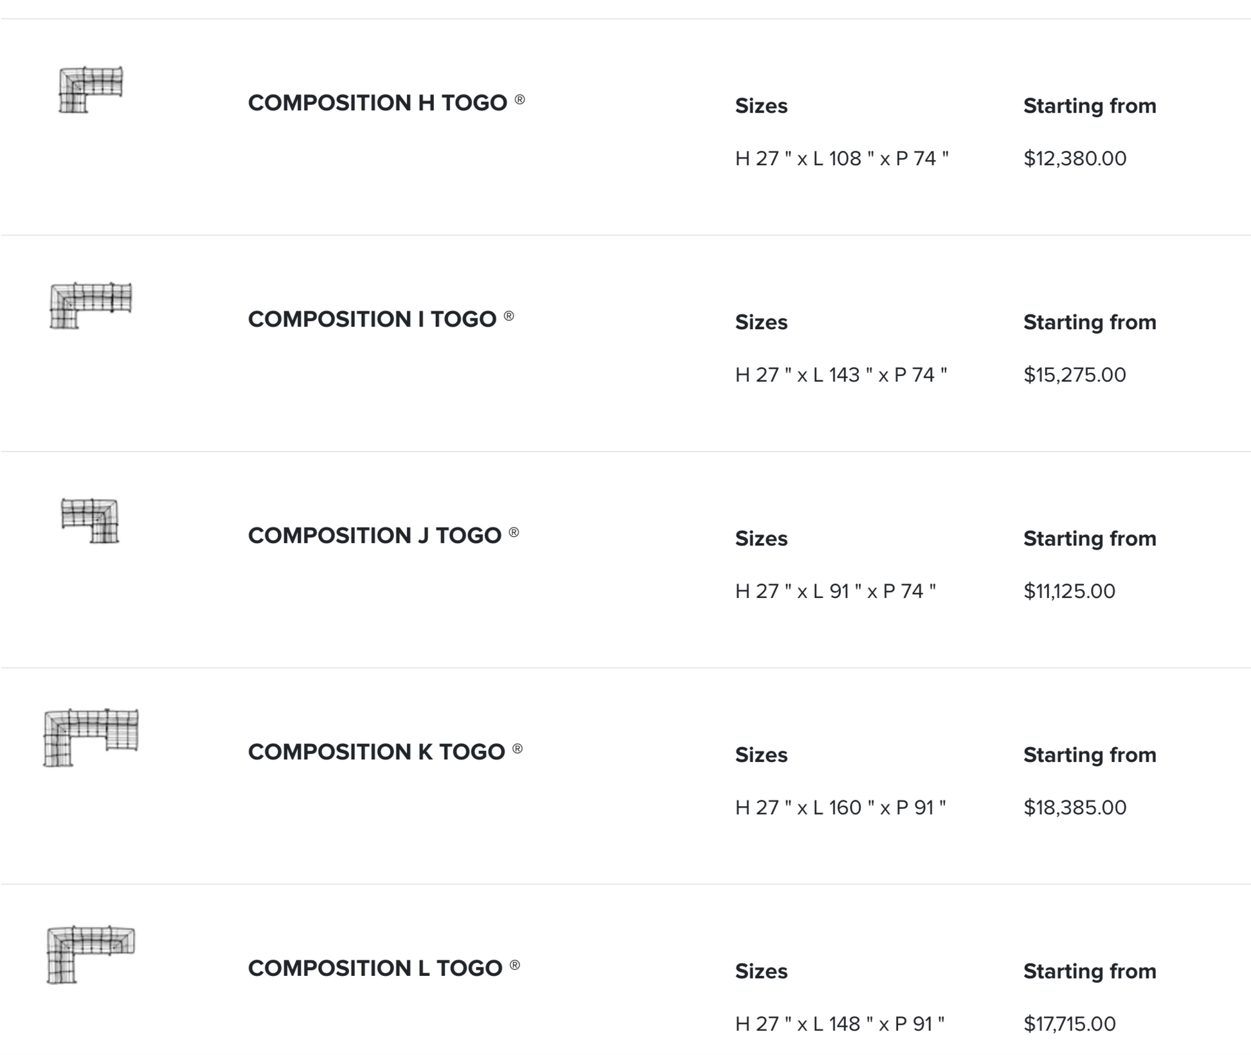
Task: Click the $11,125.00 starting price
Action: pos(1069,591)
